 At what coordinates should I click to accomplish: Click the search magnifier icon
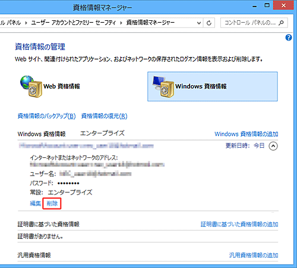(281, 23)
